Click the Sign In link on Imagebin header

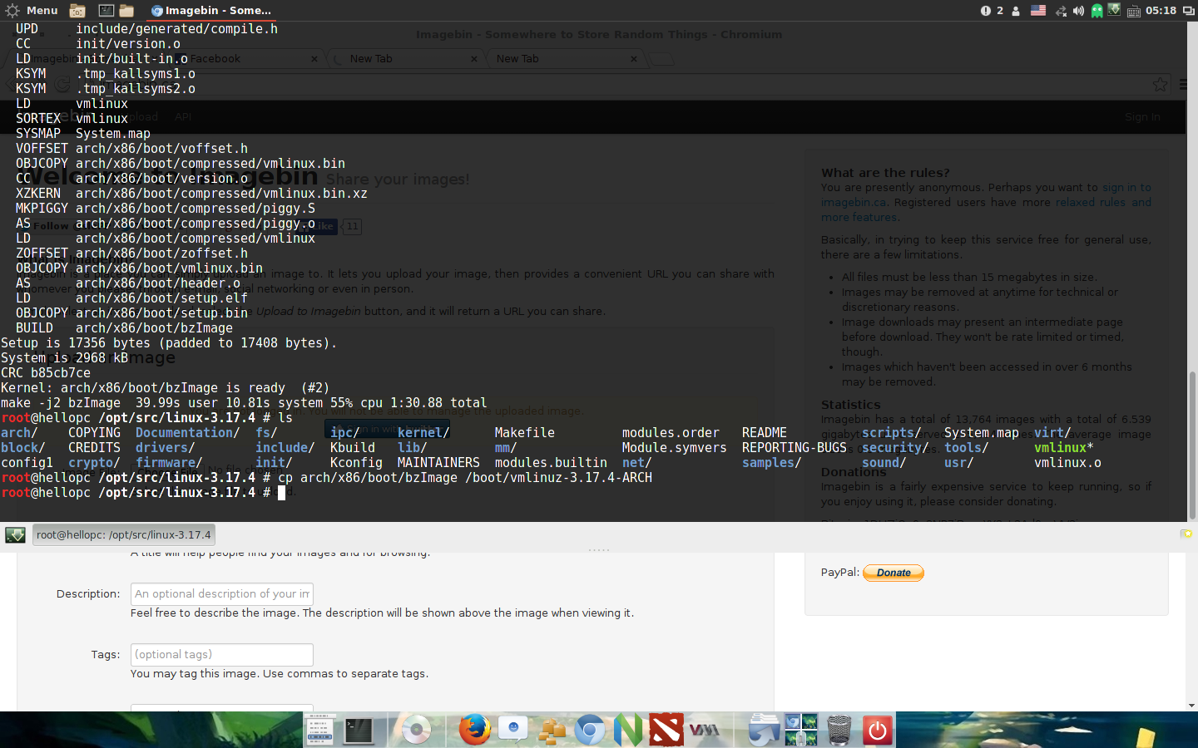(x=1142, y=117)
